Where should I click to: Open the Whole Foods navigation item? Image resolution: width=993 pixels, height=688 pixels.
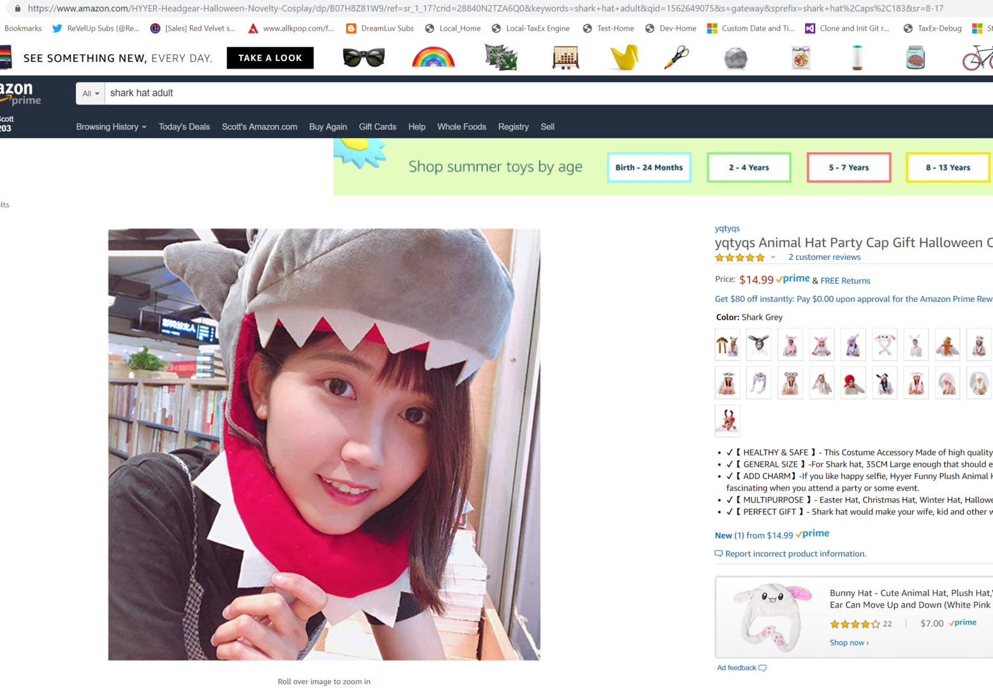click(461, 127)
